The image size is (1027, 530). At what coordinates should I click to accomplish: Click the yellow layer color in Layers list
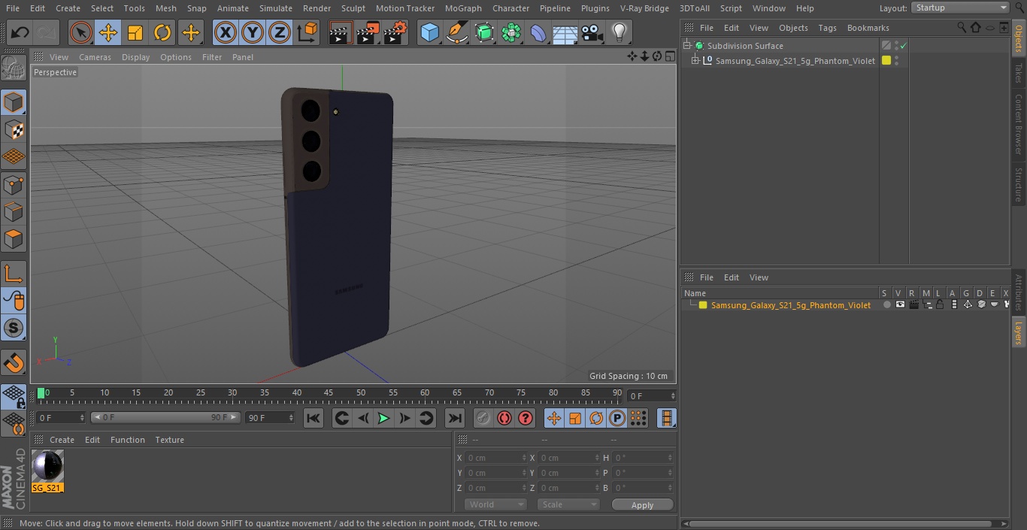703,305
